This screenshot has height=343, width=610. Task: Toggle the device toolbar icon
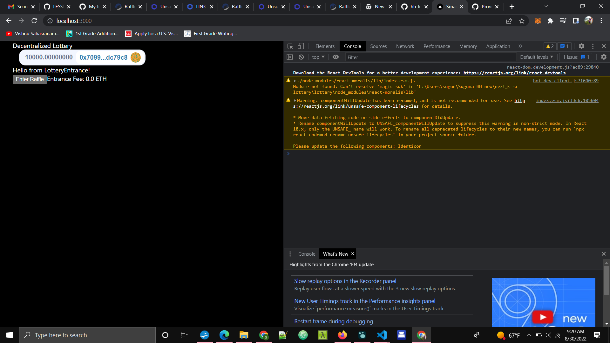pyautogui.click(x=301, y=46)
